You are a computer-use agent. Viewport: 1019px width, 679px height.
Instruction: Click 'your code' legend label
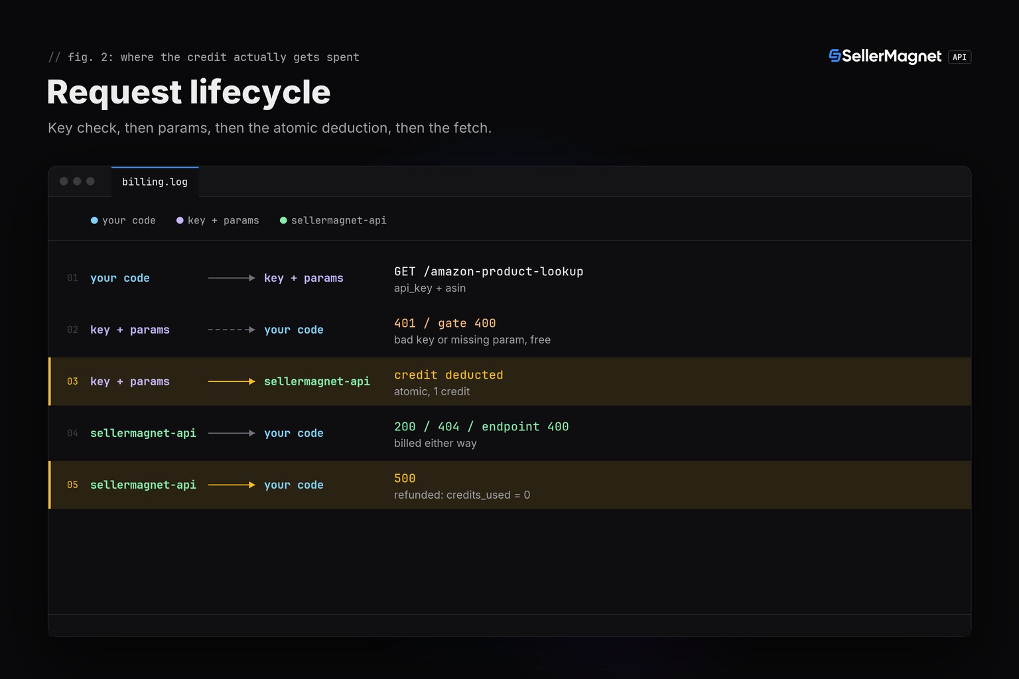click(129, 220)
